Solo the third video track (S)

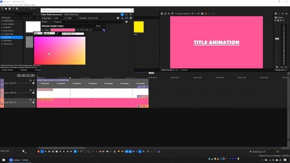click(x=34, y=100)
